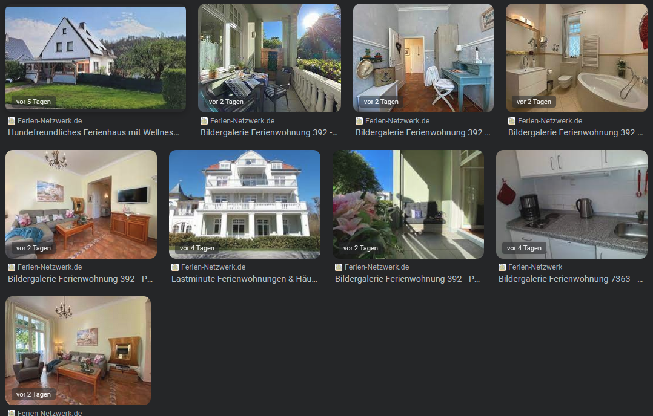Select the blue desk room photo
653x416 pixels.
[x=423, y=58]
